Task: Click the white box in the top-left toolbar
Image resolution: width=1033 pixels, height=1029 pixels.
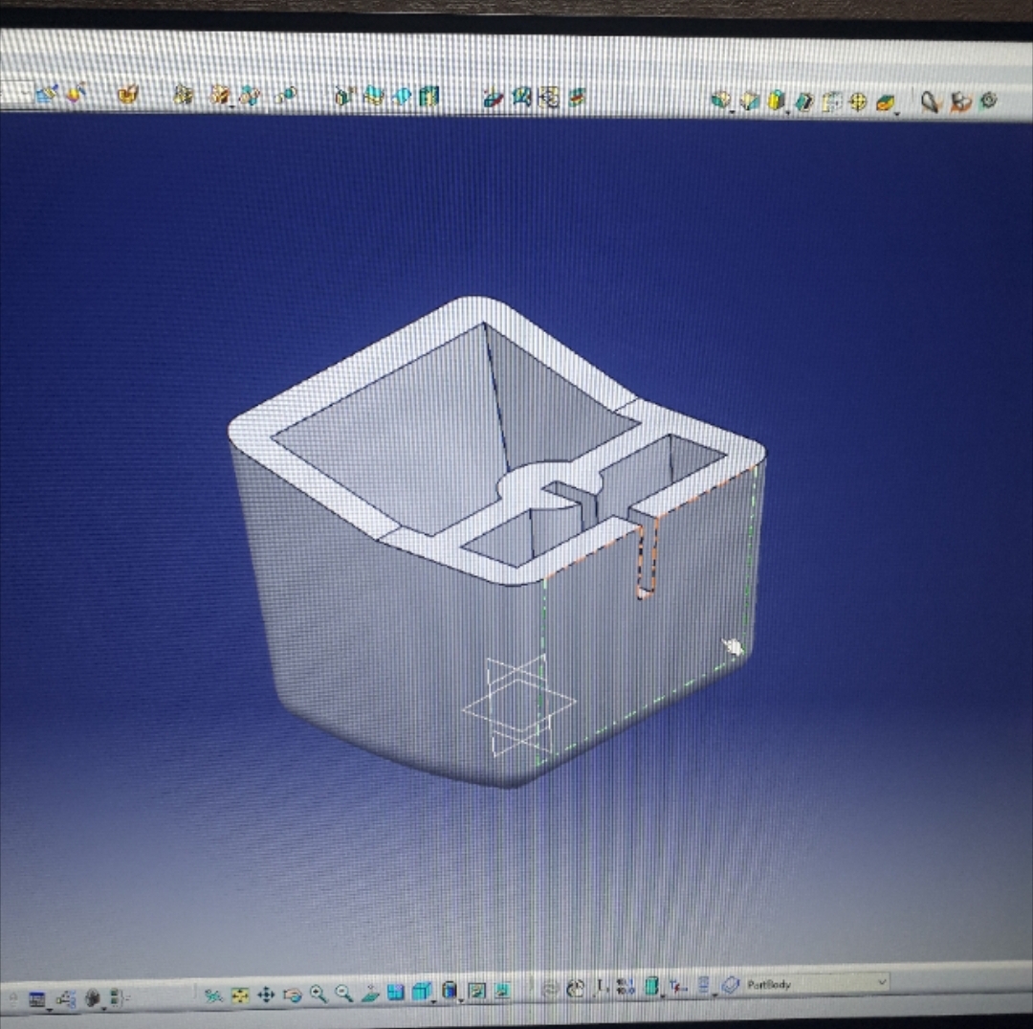Action: pos(16,92)
